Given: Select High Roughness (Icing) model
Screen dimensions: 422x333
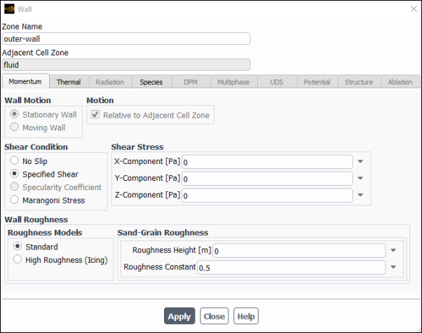Looking at the screenshot, I should 18,259.
